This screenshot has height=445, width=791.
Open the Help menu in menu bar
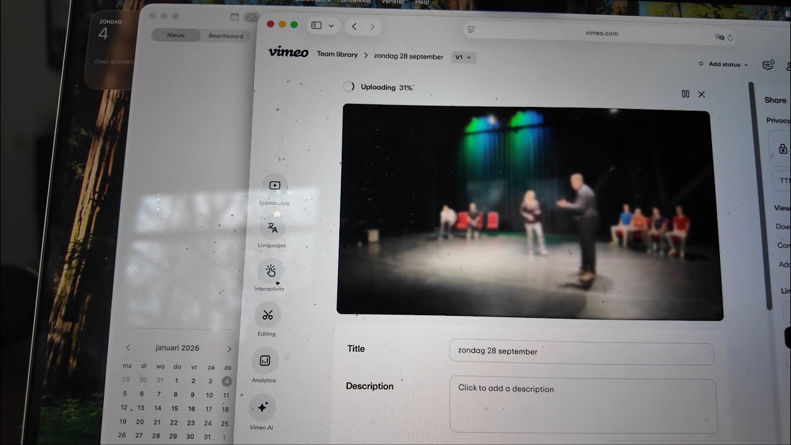click(x=422, y=2)
